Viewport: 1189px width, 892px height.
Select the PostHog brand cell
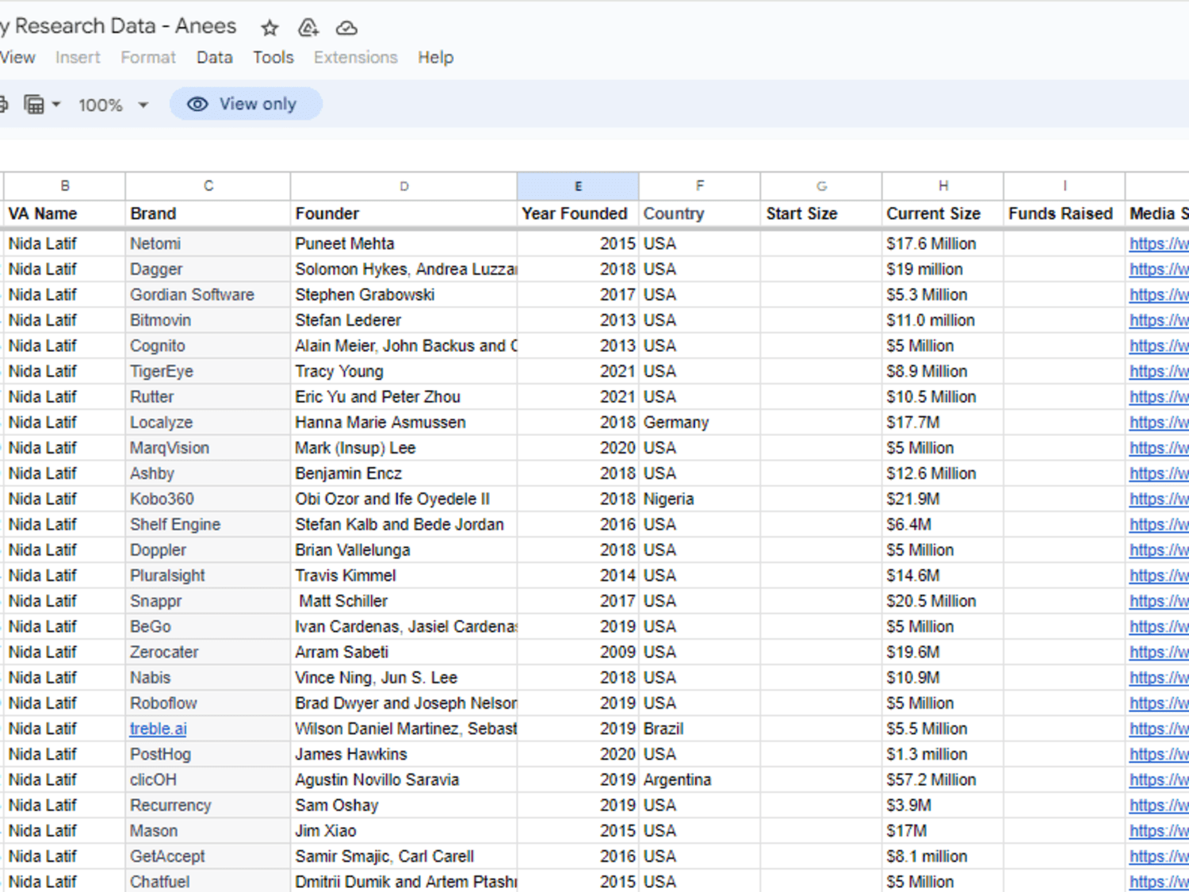208,754
